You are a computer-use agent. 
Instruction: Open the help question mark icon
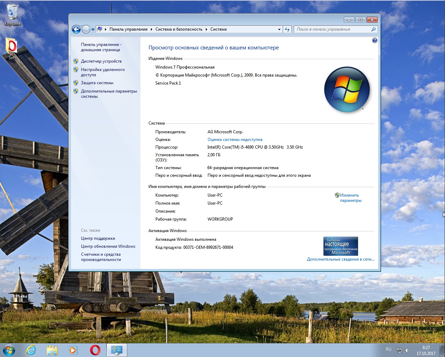(374, 40)
